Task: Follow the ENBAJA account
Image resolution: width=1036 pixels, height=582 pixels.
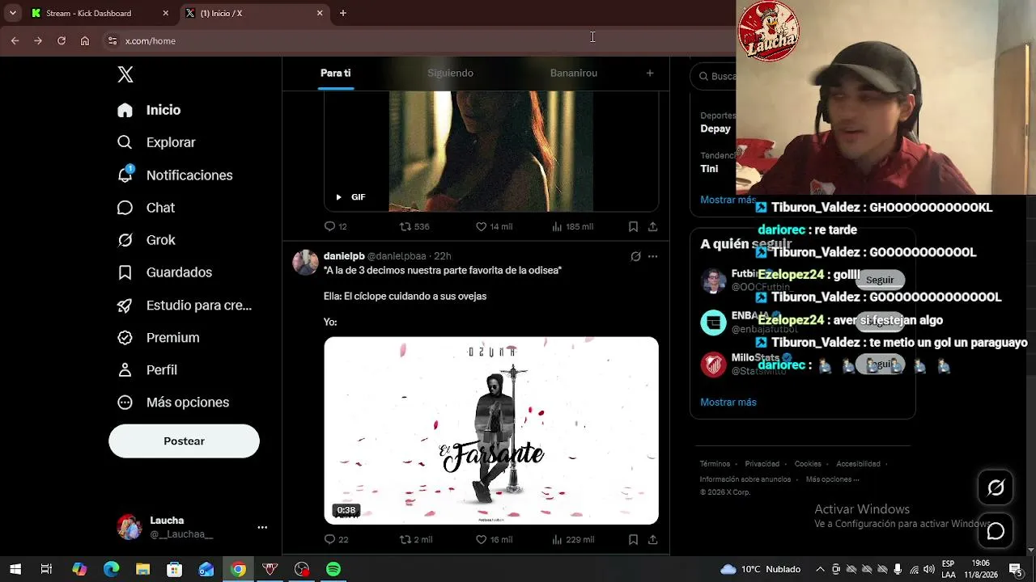Action: pyautogui.click(x=880, y=322)
